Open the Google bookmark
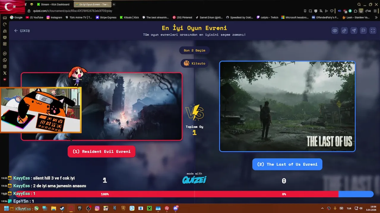The width and height of the screenshot is (380, 213). 16,17
